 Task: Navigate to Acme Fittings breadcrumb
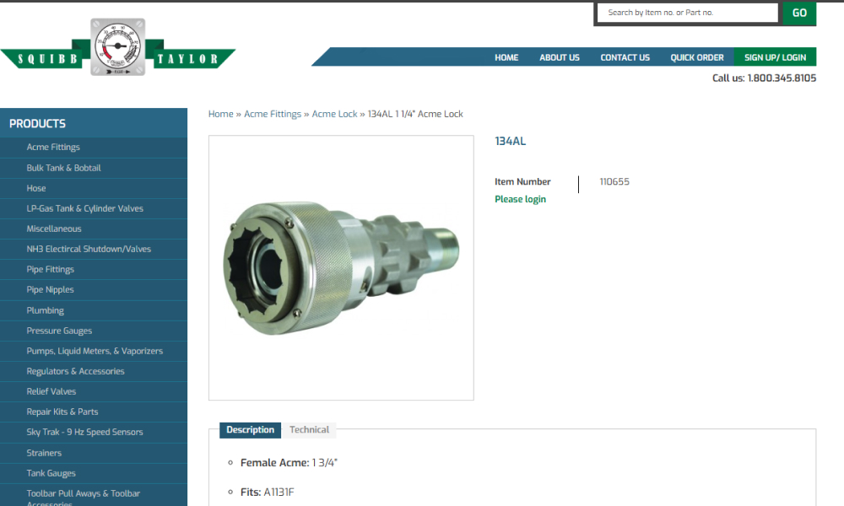[x=273, y=114]
